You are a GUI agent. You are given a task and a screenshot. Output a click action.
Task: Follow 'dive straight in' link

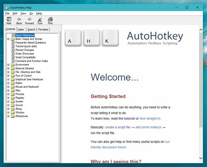(150, 119)
